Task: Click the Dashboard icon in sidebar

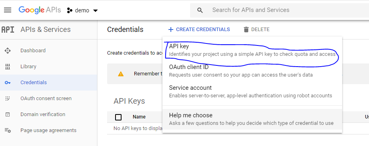Action: (x=8, y=51)
